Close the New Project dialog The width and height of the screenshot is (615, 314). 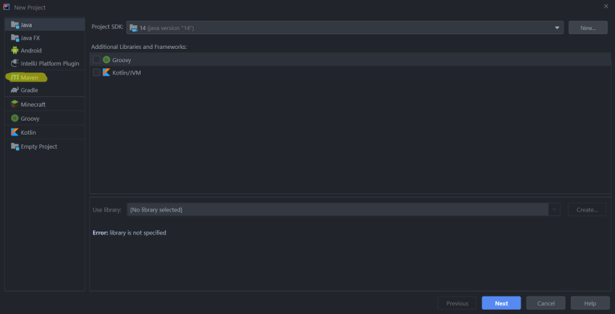click(606, 6)
